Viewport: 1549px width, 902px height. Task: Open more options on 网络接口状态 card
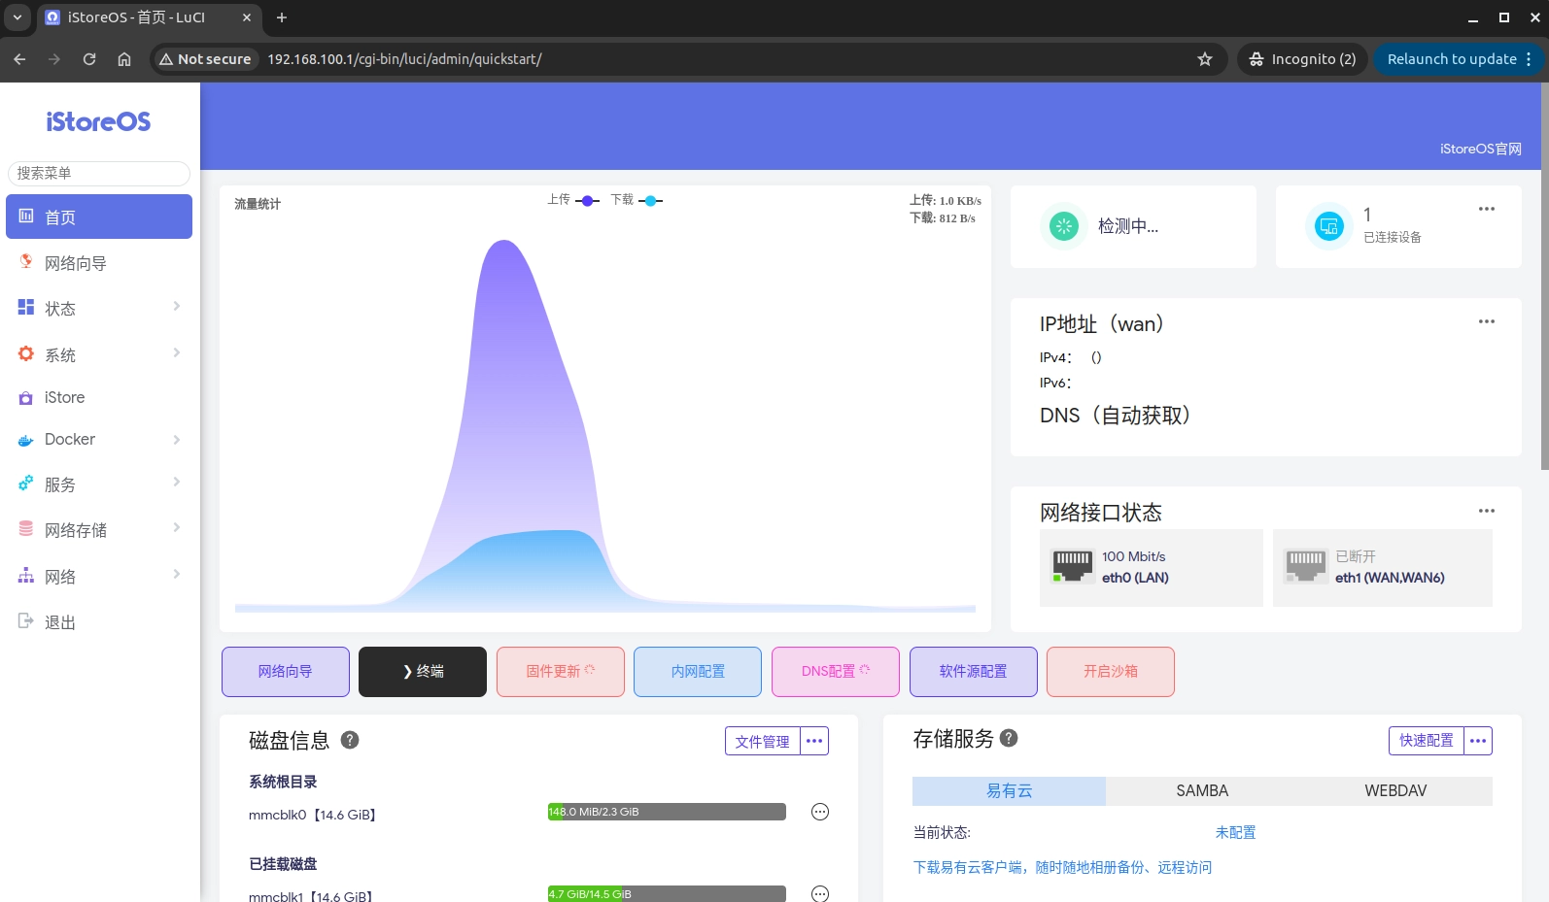(1487, 511)
